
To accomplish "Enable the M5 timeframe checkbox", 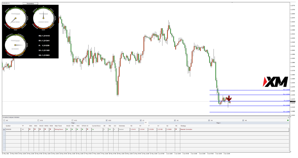I will tap(4, 120).
